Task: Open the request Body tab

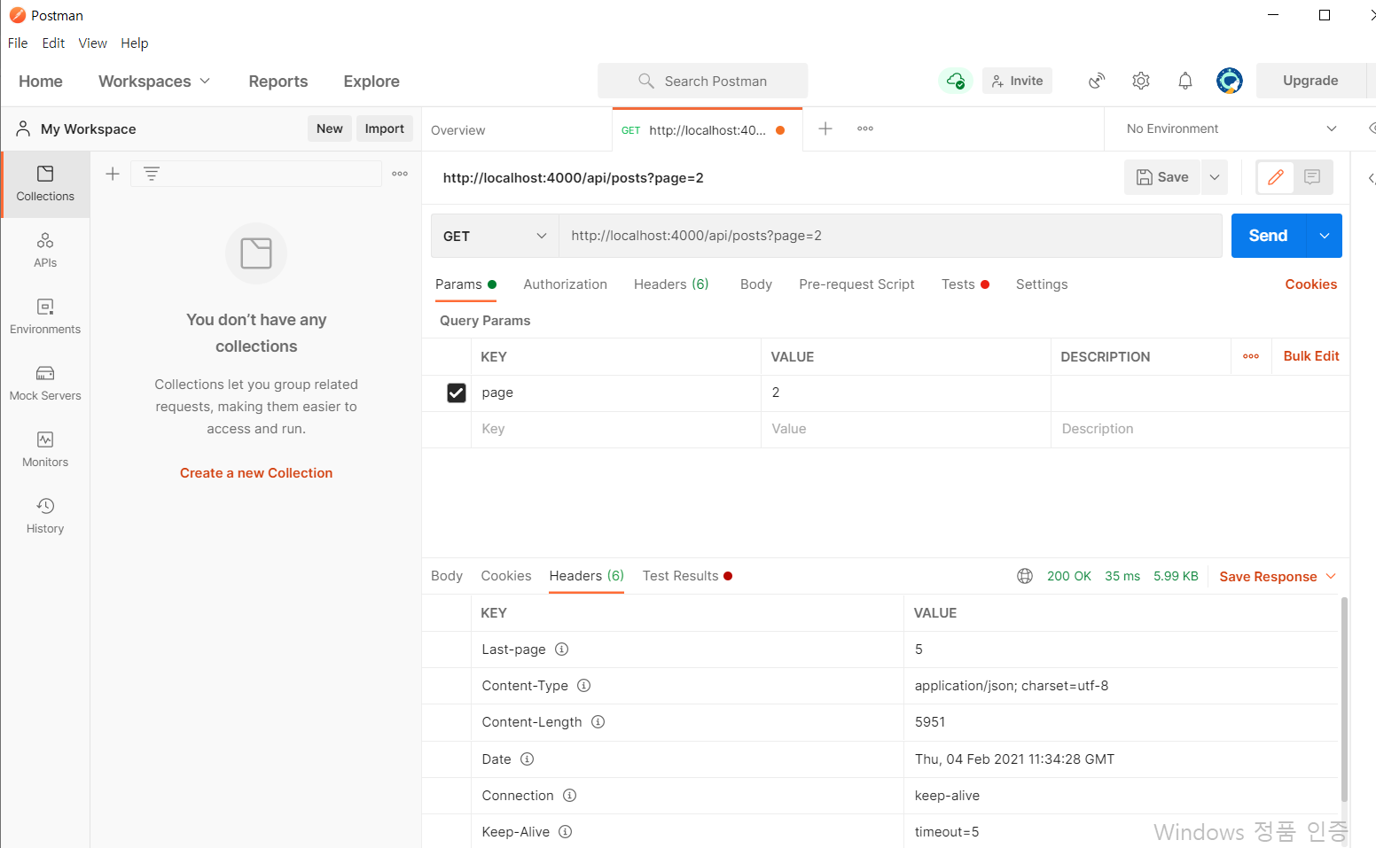Action: coord(756,284)
